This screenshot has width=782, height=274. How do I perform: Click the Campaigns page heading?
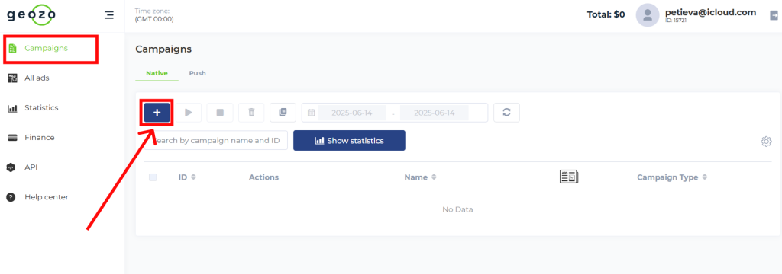click(163, 49)
